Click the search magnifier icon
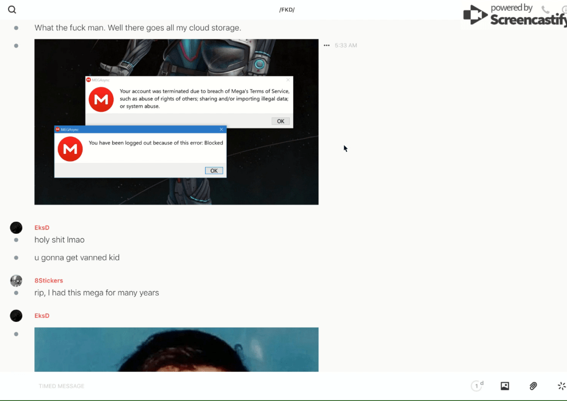The height and width of the screenshot is (401, 567). 12,10
